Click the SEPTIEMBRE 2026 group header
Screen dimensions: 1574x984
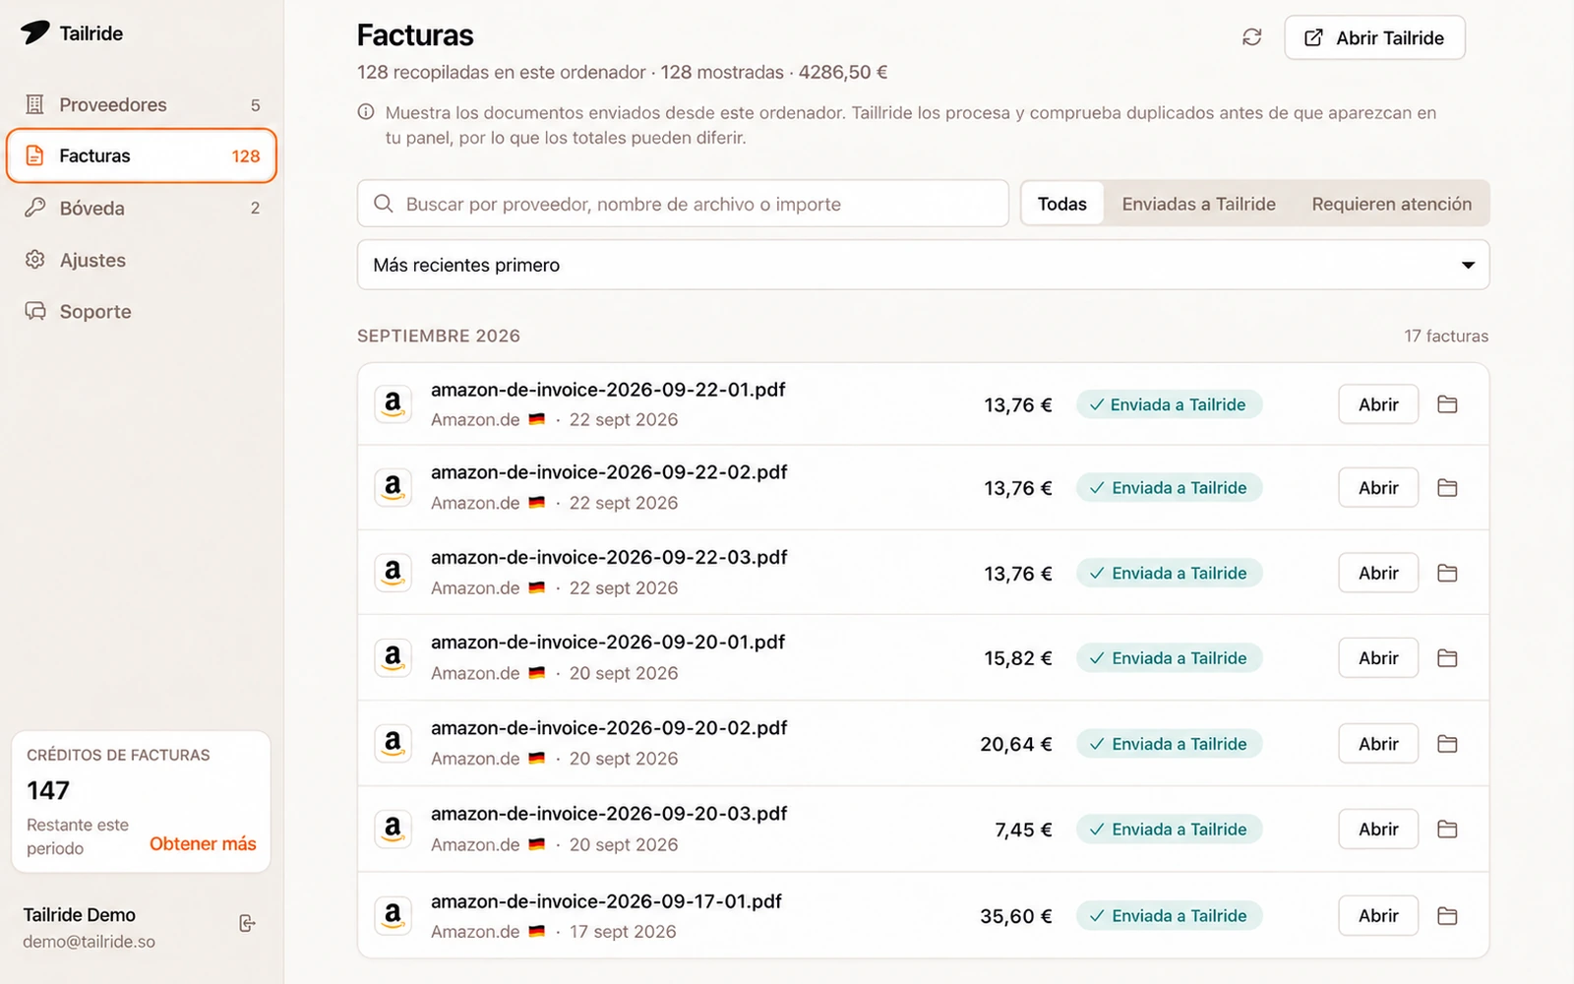pos(439,336)
